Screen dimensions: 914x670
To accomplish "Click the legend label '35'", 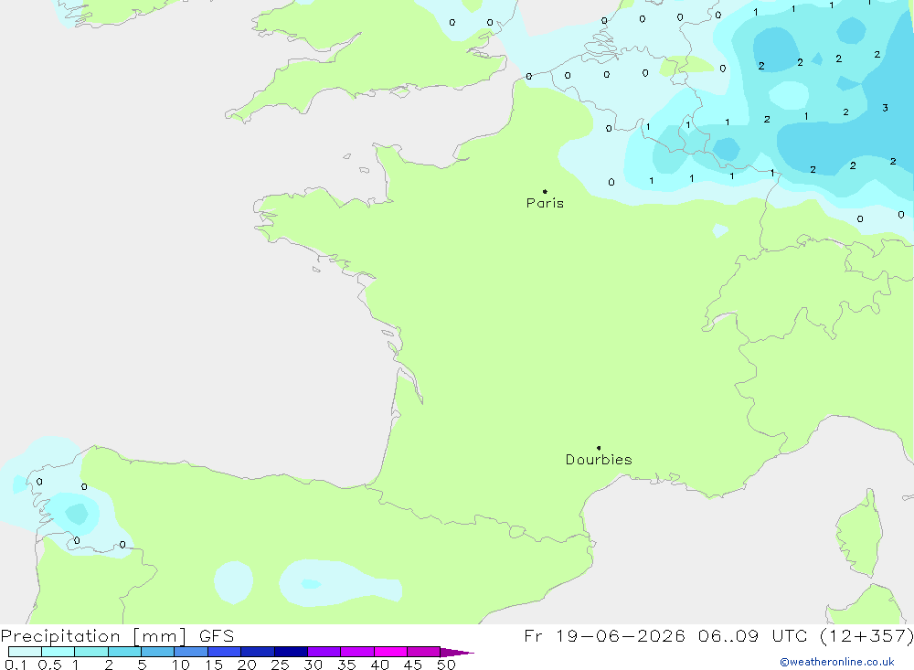I will coord(346,665).
